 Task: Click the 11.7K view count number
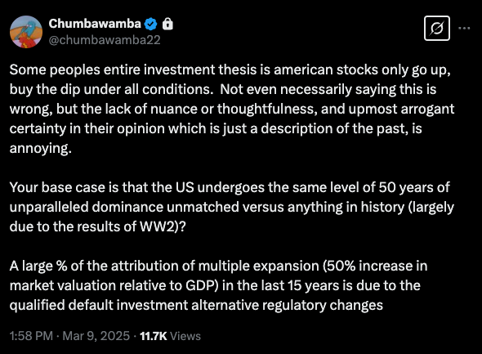(x=154, y=336)
